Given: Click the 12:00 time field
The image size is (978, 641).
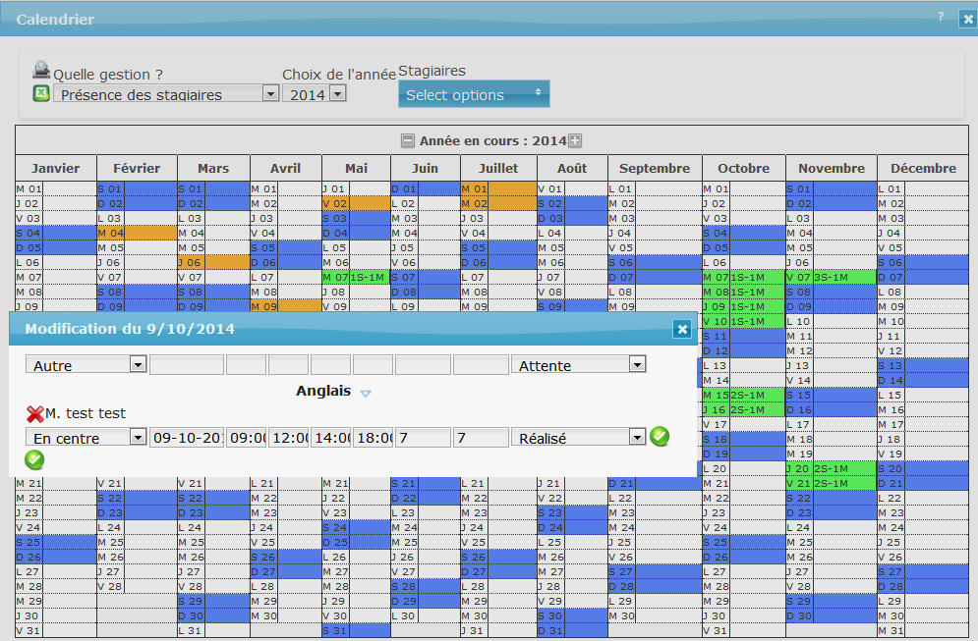Looking at the screenshot, I should tap(289, 437).
